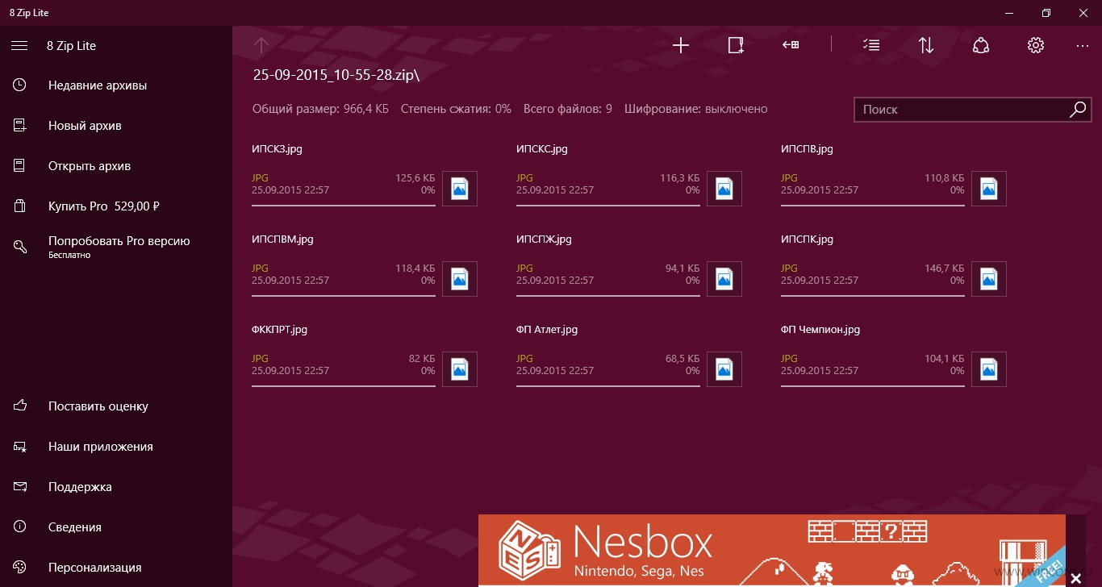Click image thumbnail of ФП Атлет.jpg
The height and width of the screenshot is (587, 1102).
[x=724, y=369]
